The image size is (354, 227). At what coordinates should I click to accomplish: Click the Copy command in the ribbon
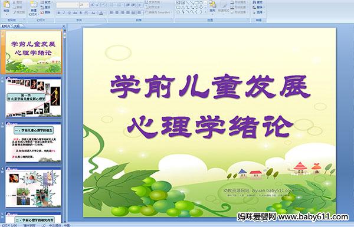pyautogui.click(x=18, y=7)
